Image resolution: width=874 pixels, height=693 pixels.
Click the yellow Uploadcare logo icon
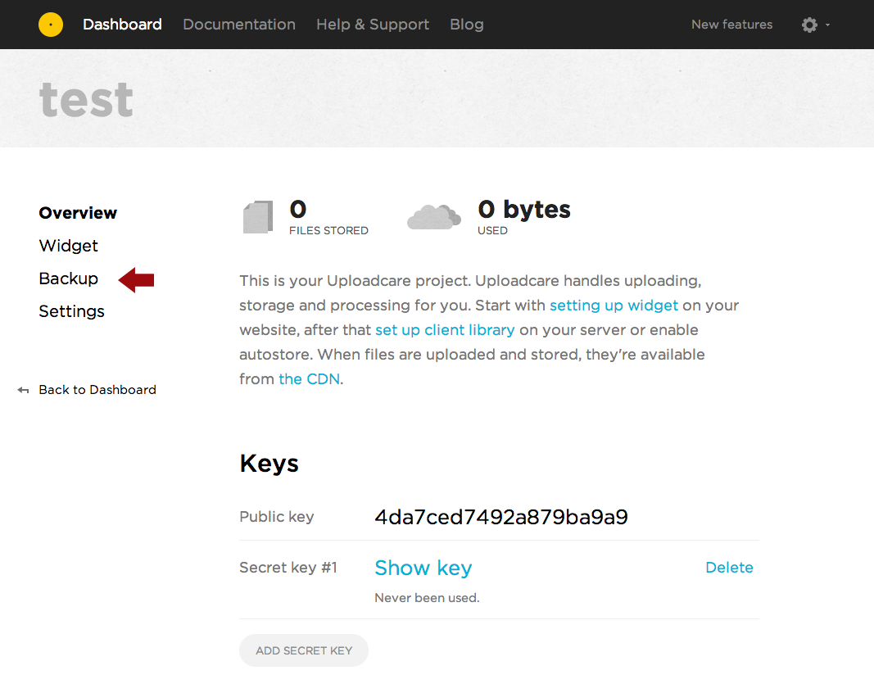click(51, 25)
